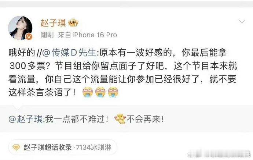Viewport: 253px width, 160px height.
Task: Open the @赵子琪 mention in quoted post
Action: [26, 119]
